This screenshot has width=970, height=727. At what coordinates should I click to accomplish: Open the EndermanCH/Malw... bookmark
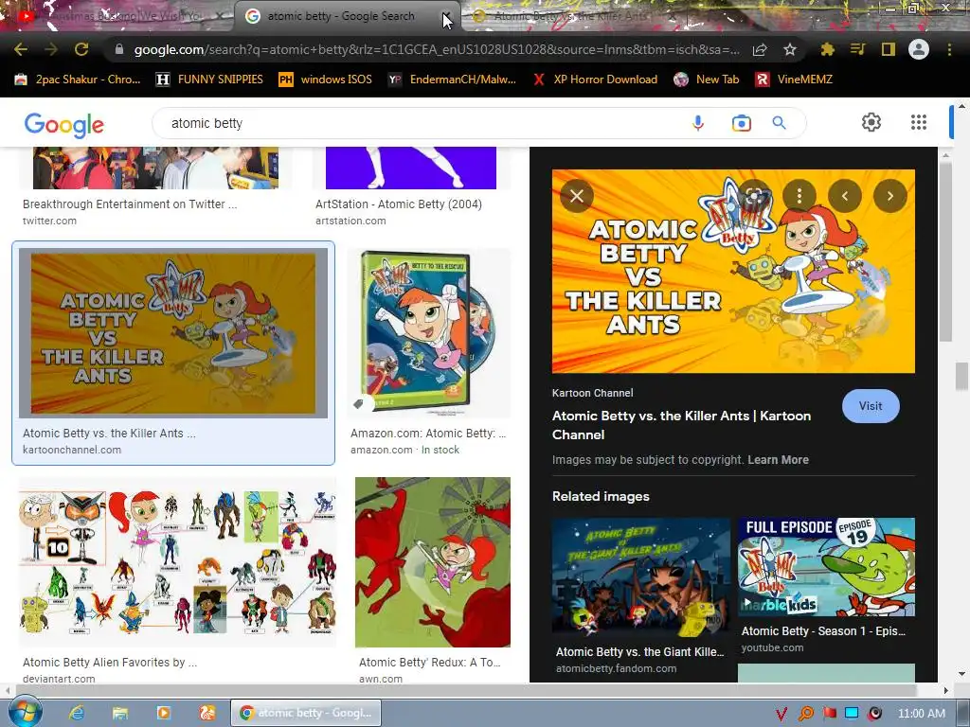point(452,80)
